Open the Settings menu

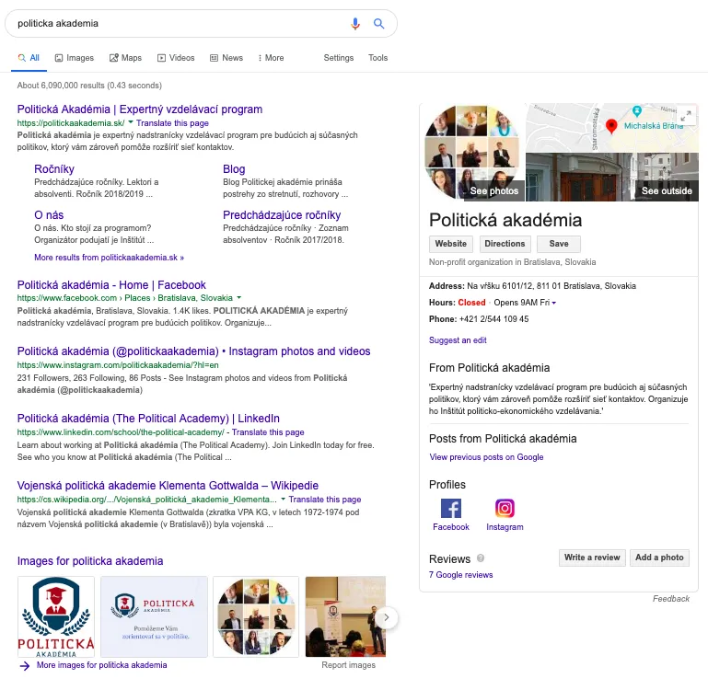coord(338,58)
